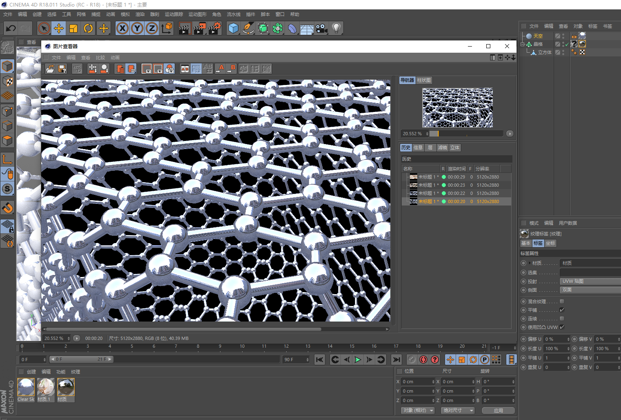This screenshot has width=621, height=420.
Task: Toggle X axis lock
Action: click(x=122, y=28)
